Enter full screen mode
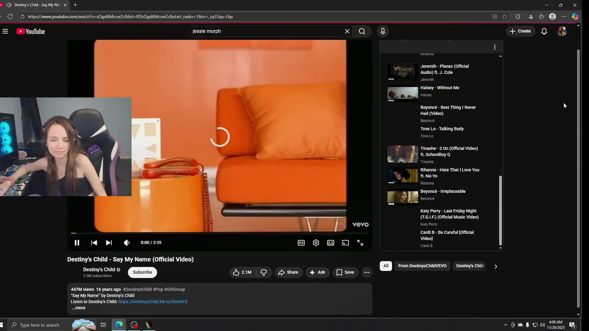The image size is (589, 331). (360, 243)
